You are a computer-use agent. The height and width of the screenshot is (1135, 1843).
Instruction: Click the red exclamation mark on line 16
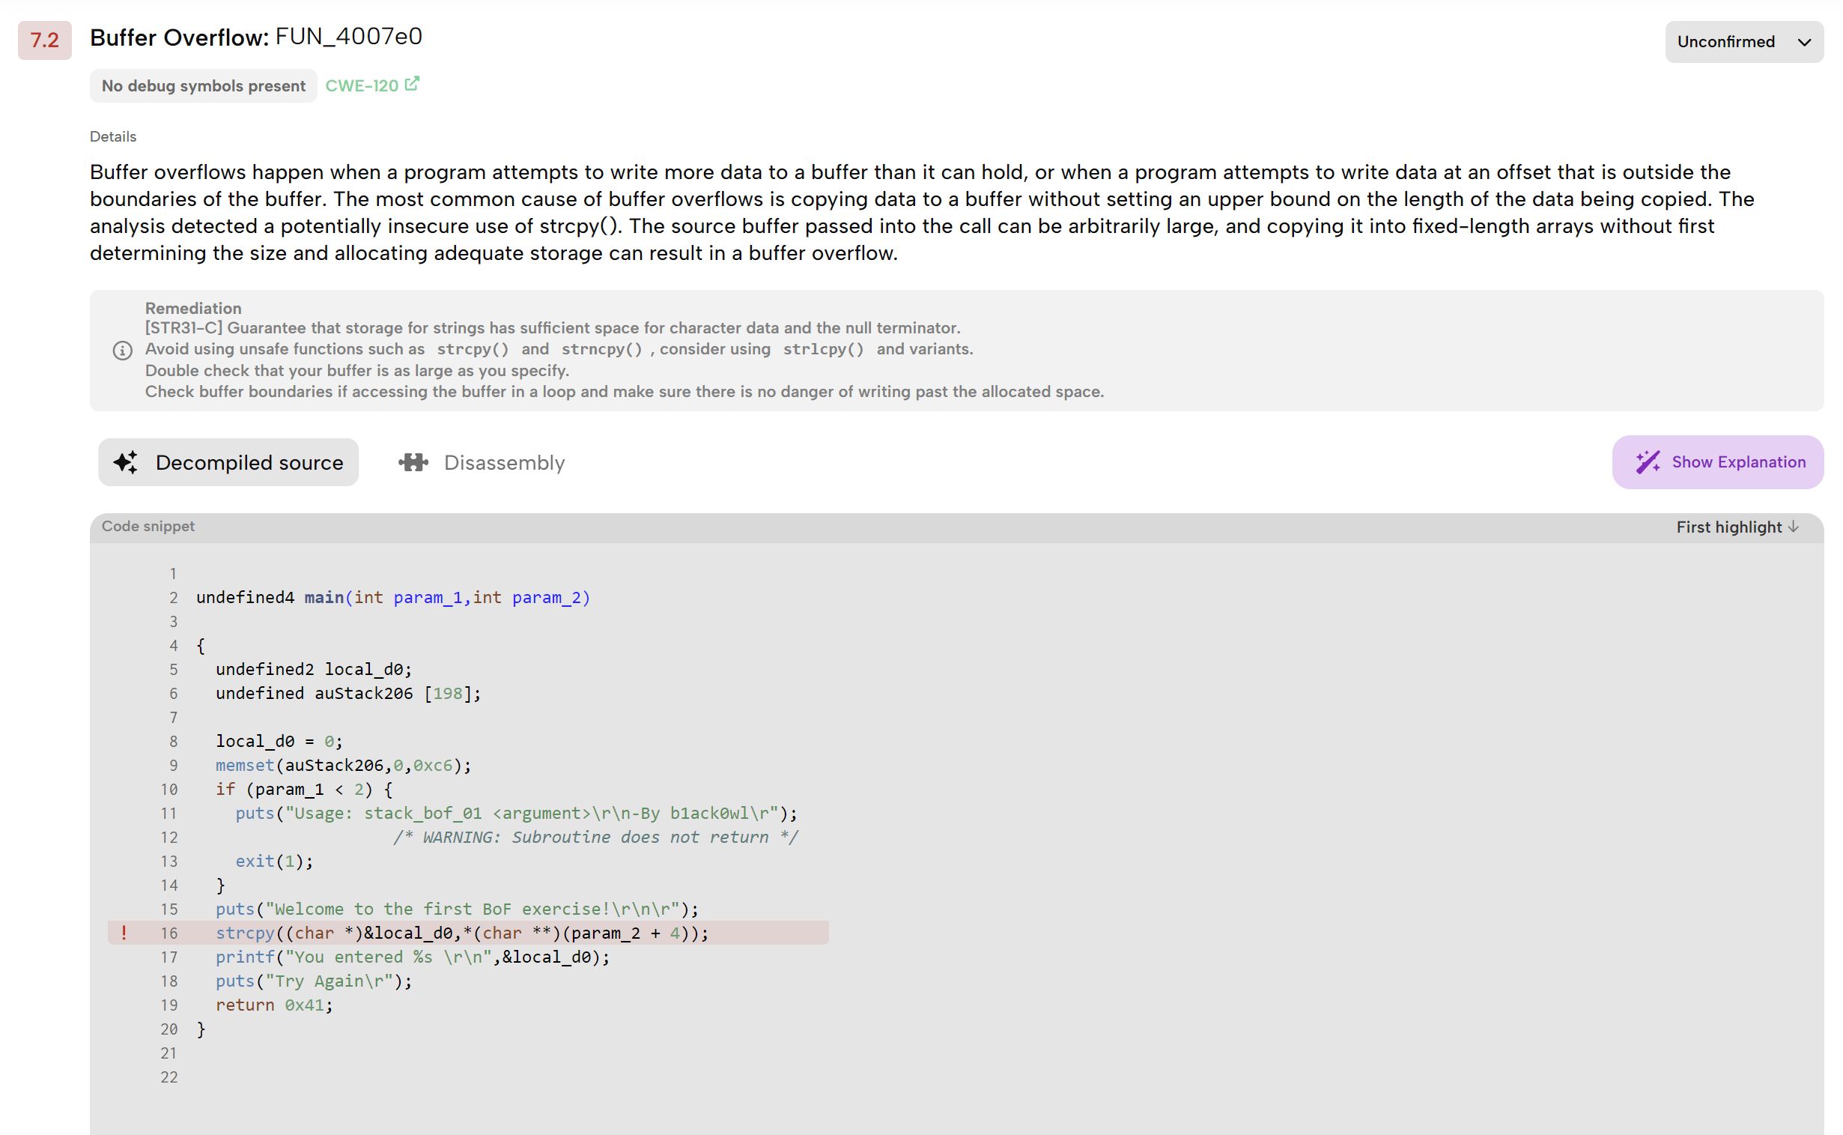(x=124, y=933)
